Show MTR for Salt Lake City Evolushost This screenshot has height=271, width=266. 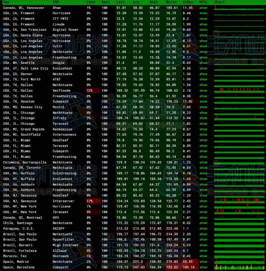pyautogui.click(x=203, y=69)
